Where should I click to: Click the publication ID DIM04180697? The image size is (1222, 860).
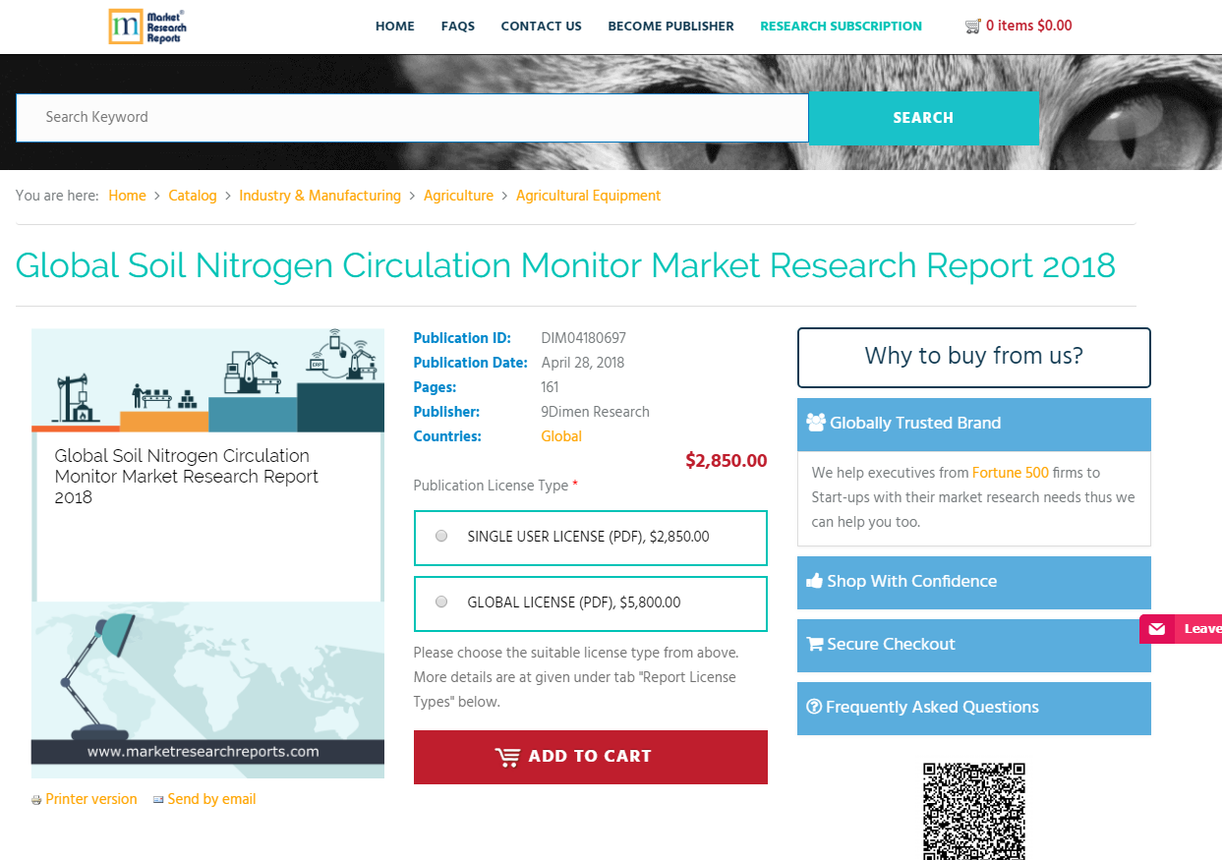(583, 338)
